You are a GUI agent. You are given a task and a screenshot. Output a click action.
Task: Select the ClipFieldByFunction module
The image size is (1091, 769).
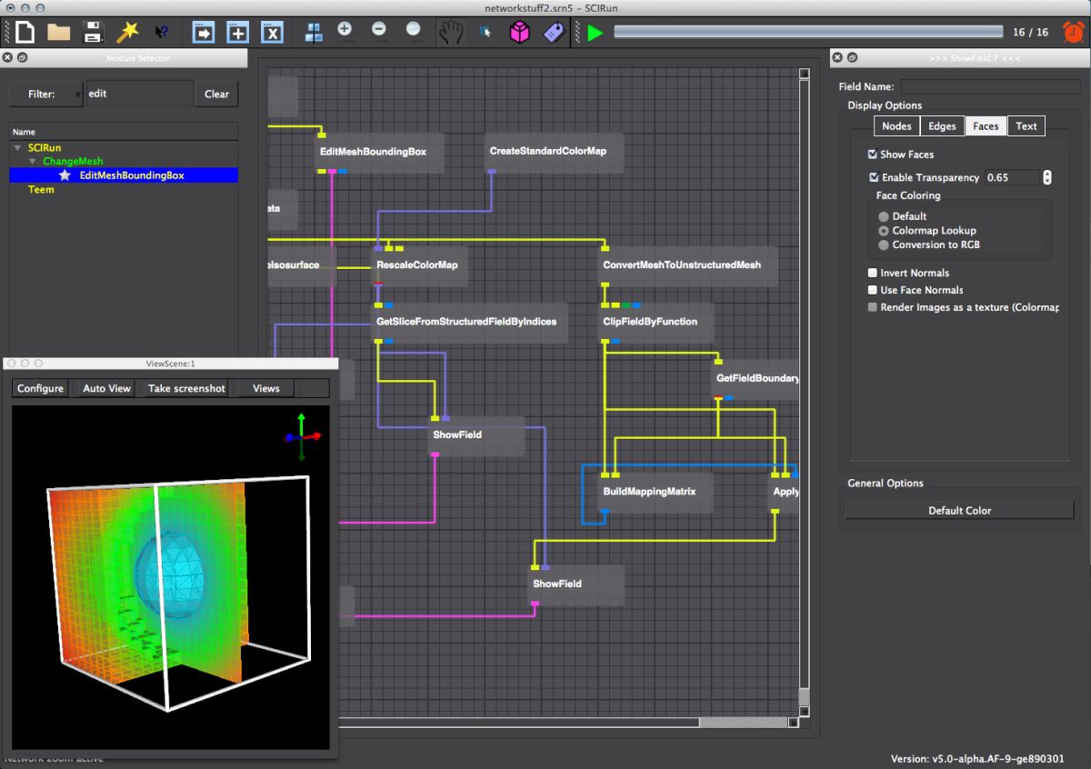[x=656, y=322]
